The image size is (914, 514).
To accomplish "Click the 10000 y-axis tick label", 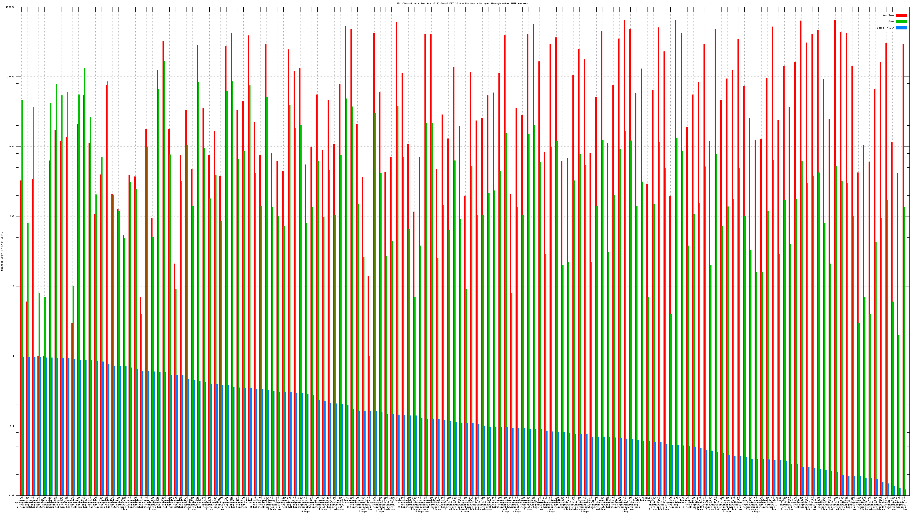I will [11, 77].
